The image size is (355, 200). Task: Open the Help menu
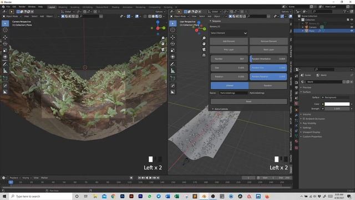[40, 7]
